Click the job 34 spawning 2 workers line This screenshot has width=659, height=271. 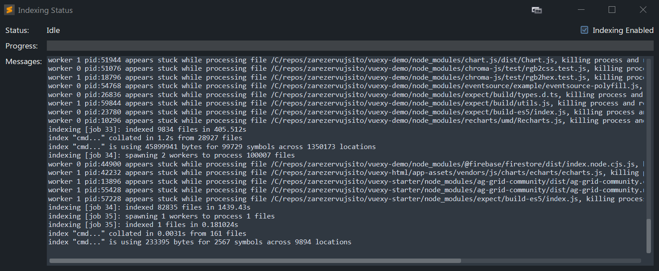coord(171,155)
